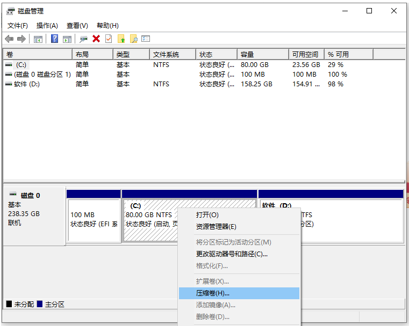
Task: Open the 文件(F) menu
Action: click(x=18, y=26)
